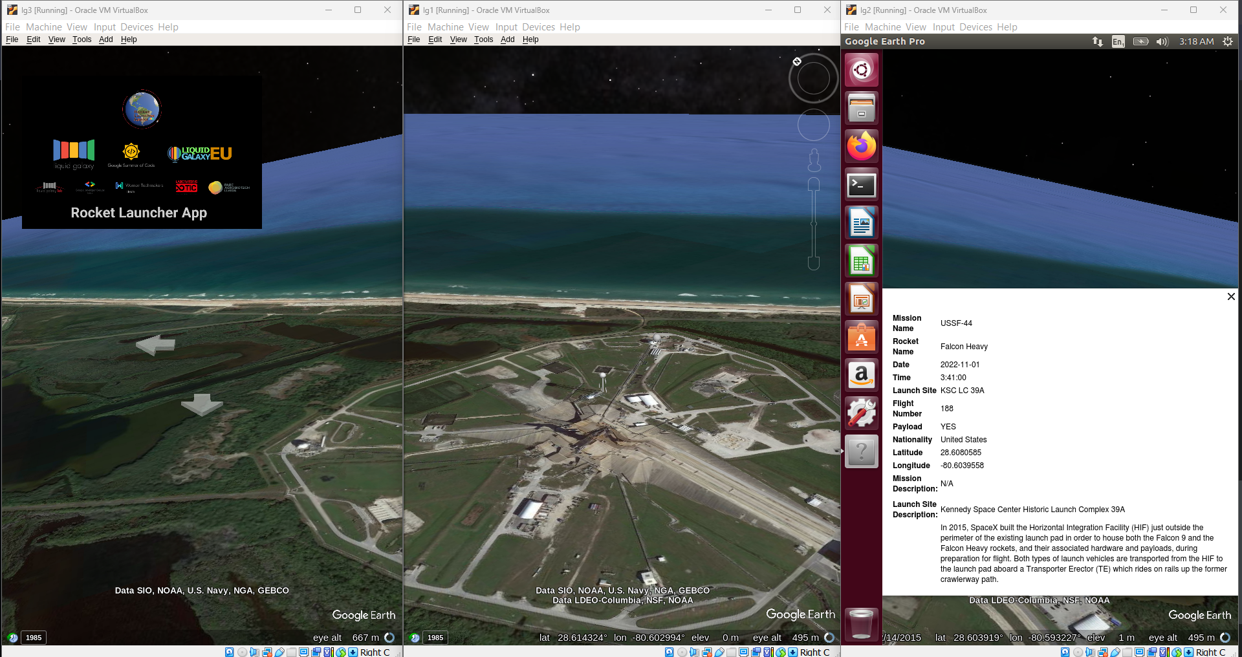Open Ubuntu Software Center in lg2 launcher
The width and height of the screenshot is (1242, 657).
(862, 338)
